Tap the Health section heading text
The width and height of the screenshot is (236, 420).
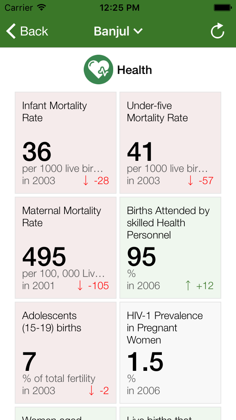click(x=135, y=70)
